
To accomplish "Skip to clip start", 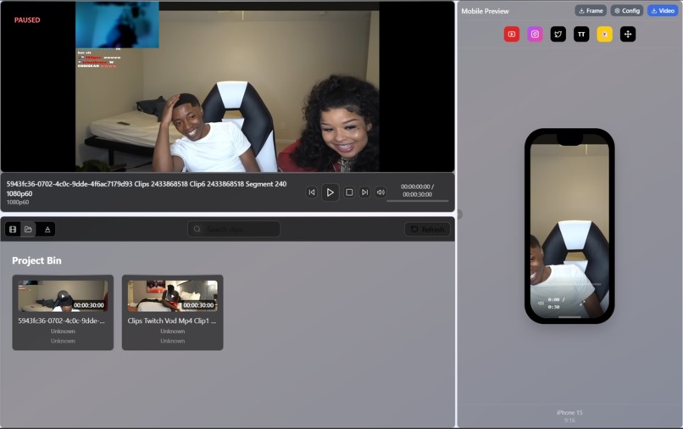I will click(312, 192).
